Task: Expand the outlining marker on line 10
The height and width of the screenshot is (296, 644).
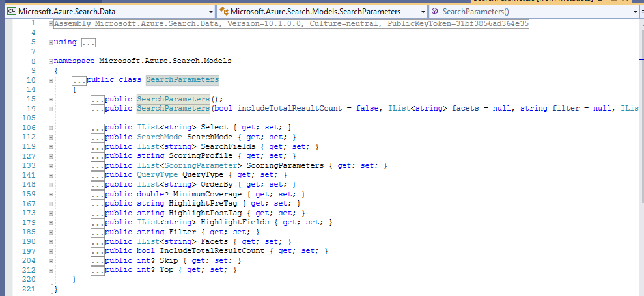Action: 51,80
